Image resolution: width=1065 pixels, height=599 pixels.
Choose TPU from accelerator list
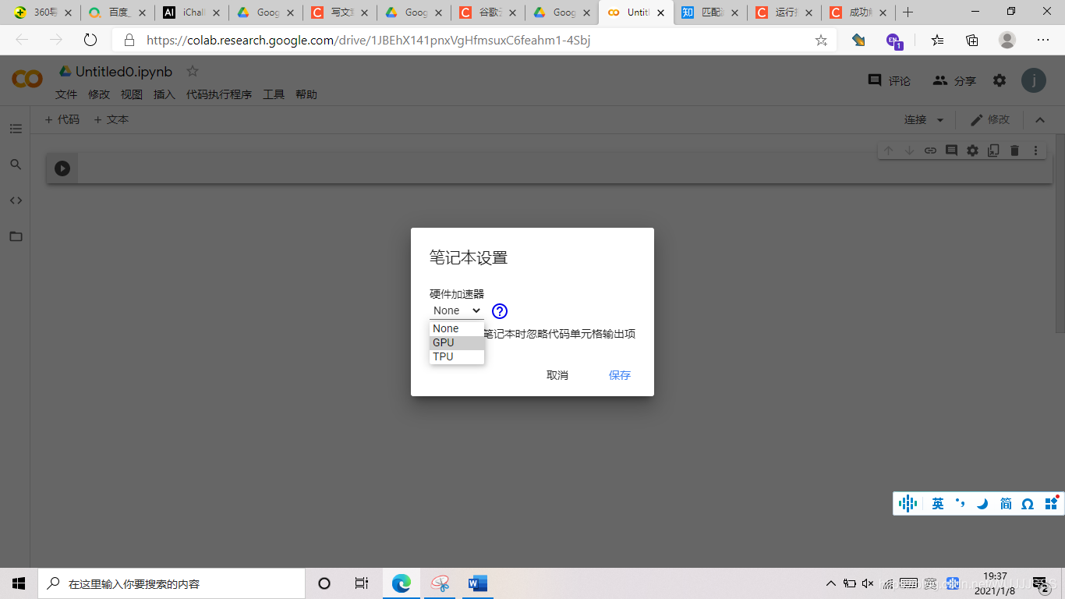coord(457,356)
